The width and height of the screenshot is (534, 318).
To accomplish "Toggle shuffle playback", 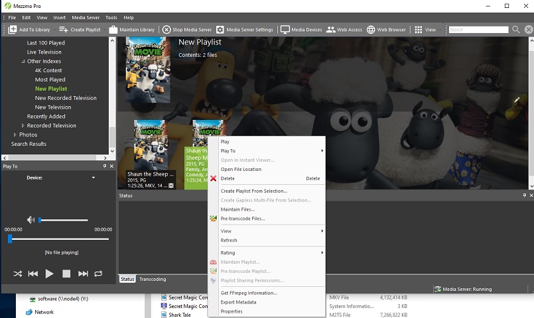I will [x=18, y=274].
